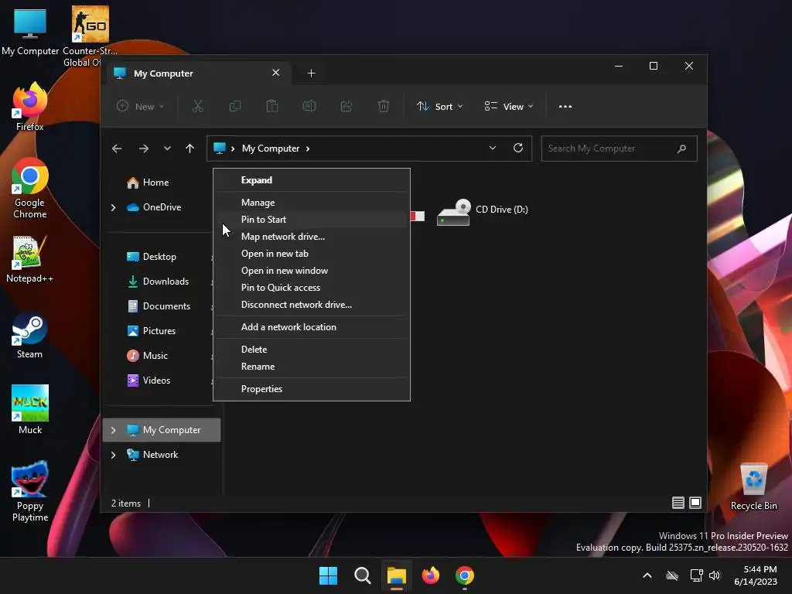
Task: Open Notepad++ desktop shortcut
Action: (30, 259)
